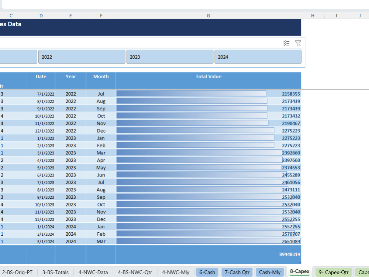Viewport: 369px width, 277px height.
Task: Open the 2-BS-Orig-PT worksheet
Action: (17, 272)
